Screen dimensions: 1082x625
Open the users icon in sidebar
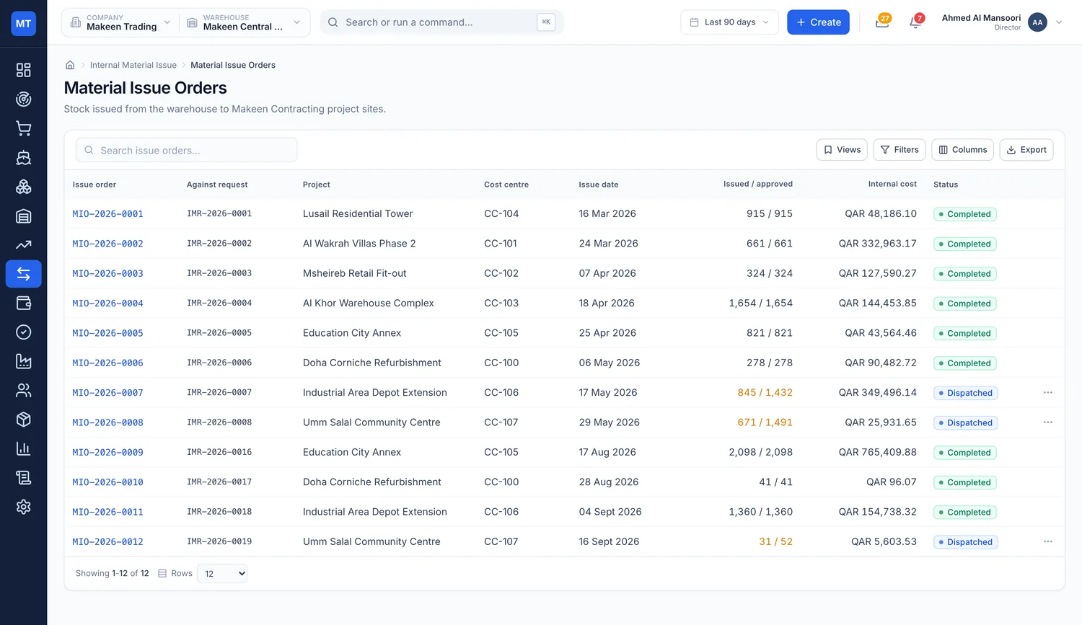coord(23,390)
